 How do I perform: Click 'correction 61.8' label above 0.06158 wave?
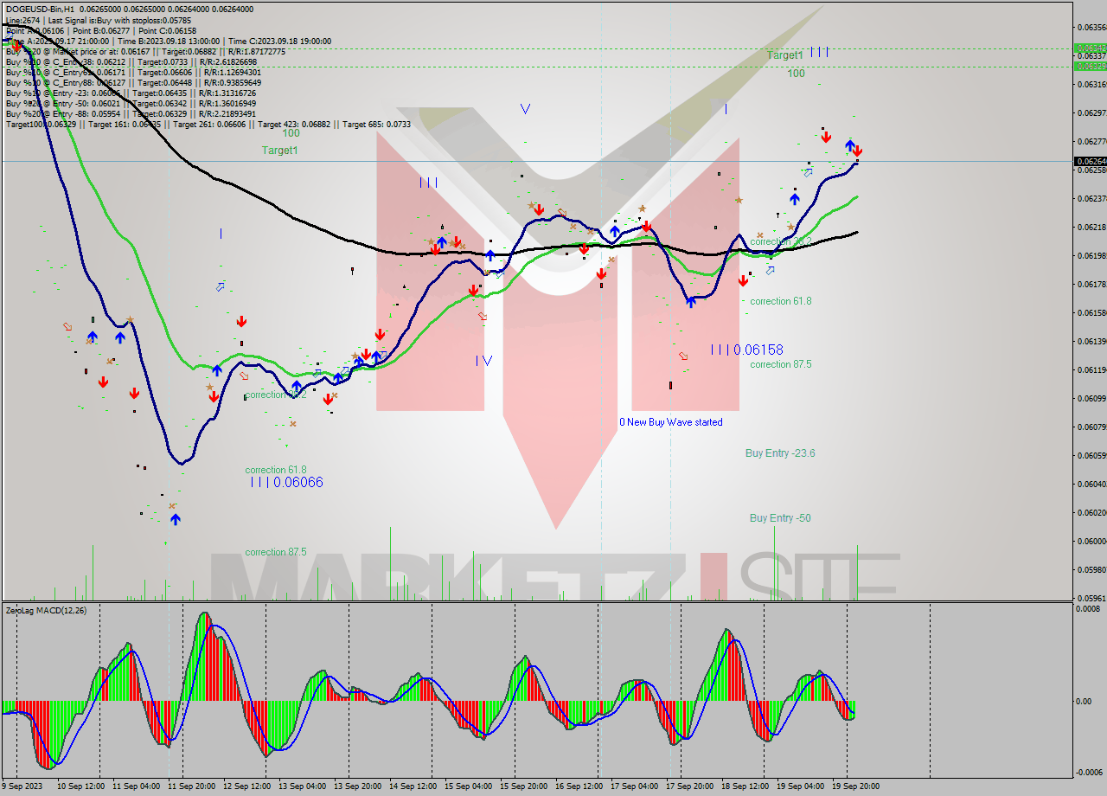coord(780,301)
